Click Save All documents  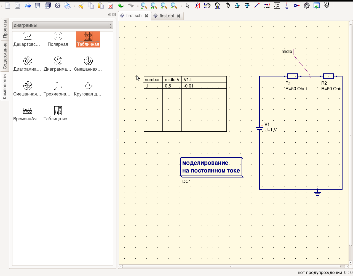[x=47, y=5]
